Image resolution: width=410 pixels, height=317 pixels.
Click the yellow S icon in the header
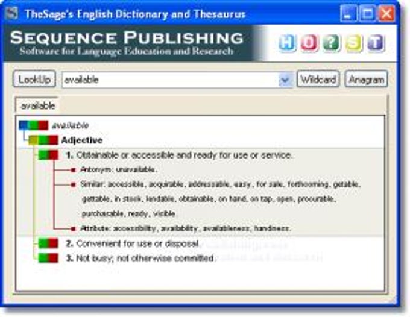click(x=353, y=43)
